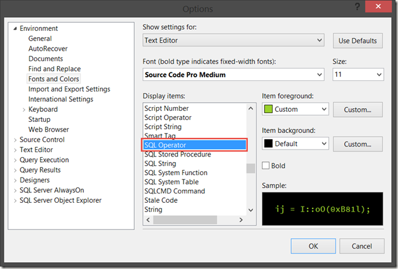398x269 pixels.
Task: Click the display items vertical scroll thumb
Action: (x=251, y=168)
